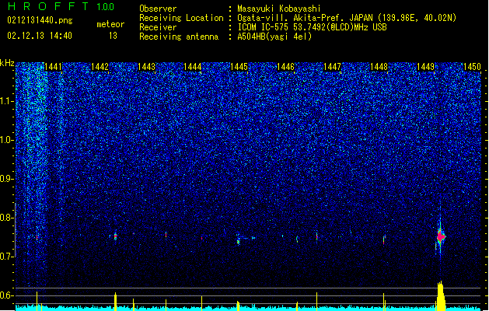Click the yellow intensity spike below the 1442 echo
The image size is (489, 311).
[115, 302]
